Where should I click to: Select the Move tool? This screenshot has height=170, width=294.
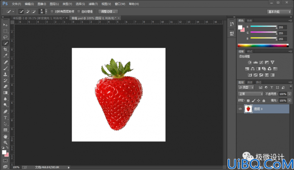pos(5,25)
